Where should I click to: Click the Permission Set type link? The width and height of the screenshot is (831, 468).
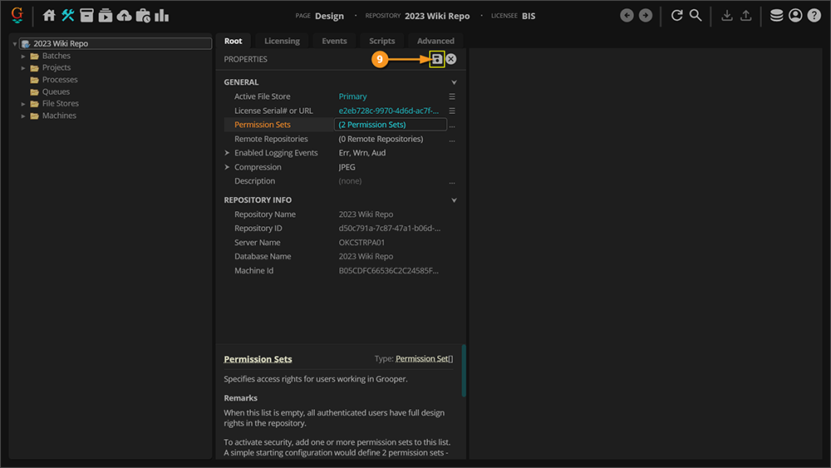(424, 359)
